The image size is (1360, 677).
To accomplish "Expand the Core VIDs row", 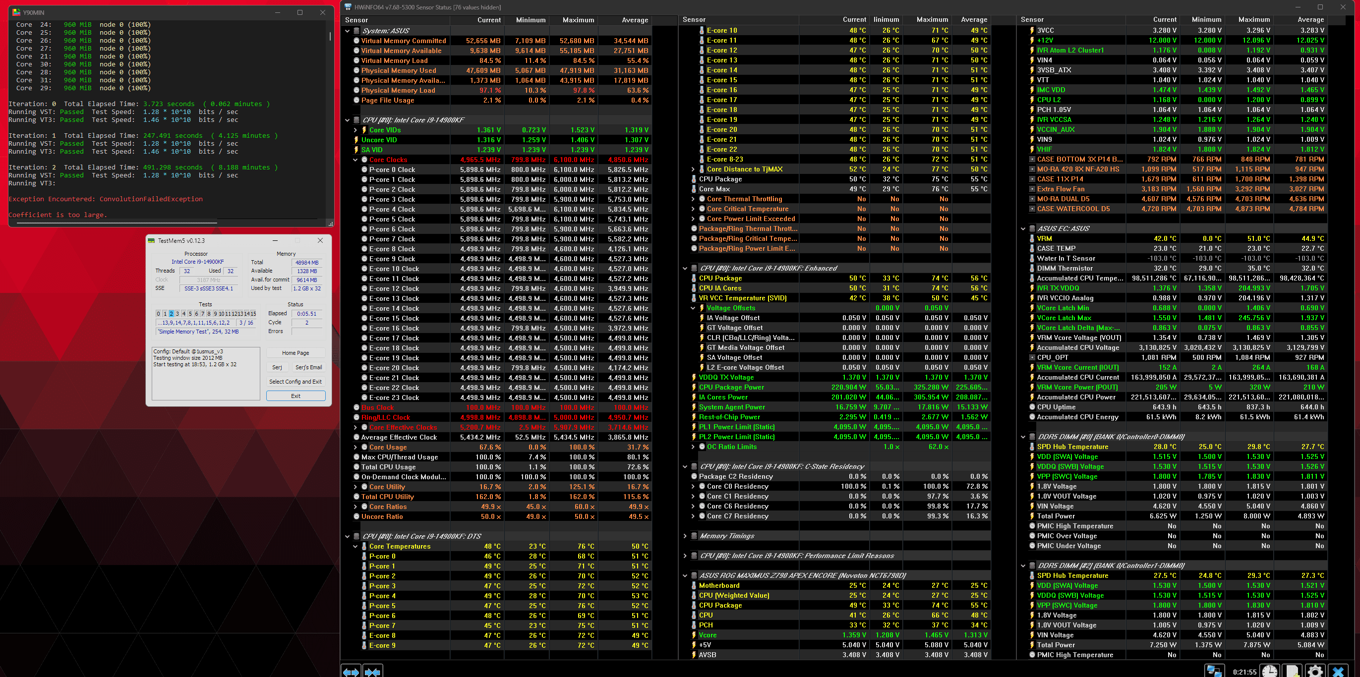I will [x=355, y=130].
